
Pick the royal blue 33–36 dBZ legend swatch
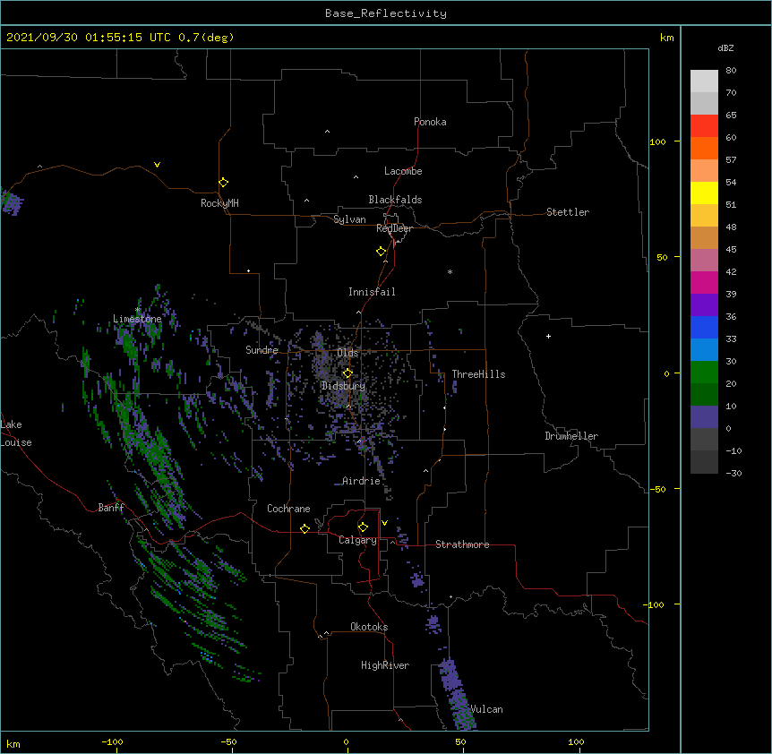(x=704, y=327)
